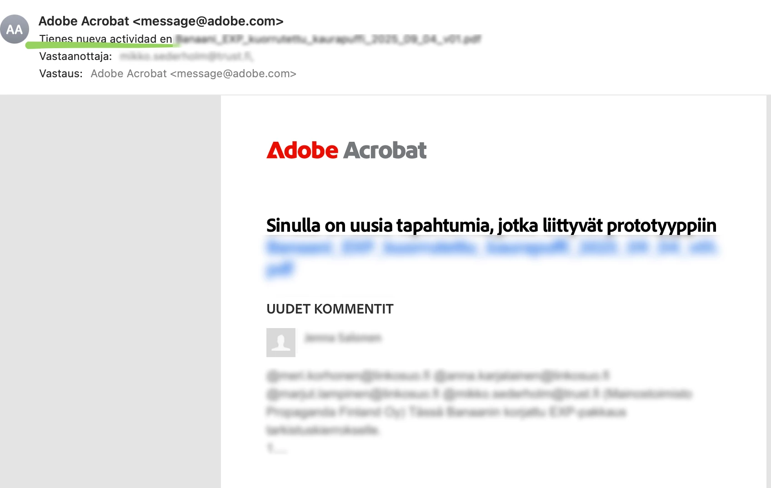Click the Adobe Acrobat logo in email
Viewport: 771px width, 488px height.
(x=346, y=150)
